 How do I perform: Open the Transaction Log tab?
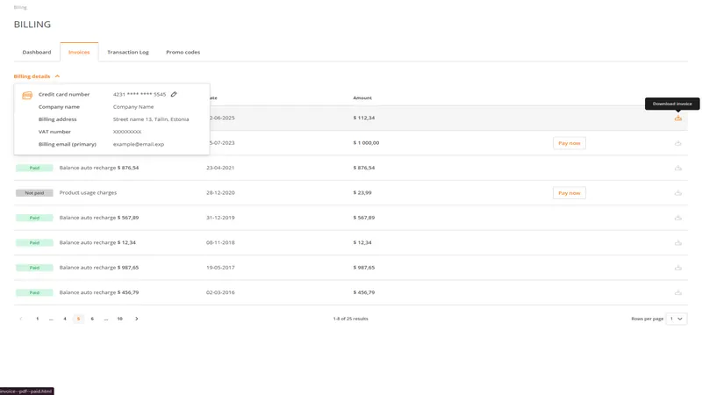click(128, 52)
